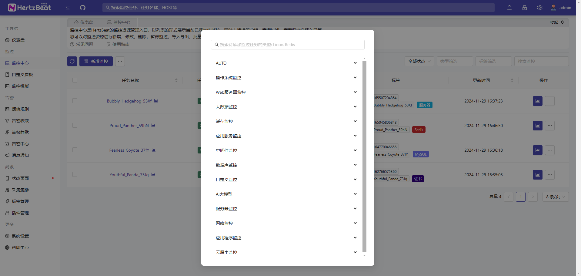Click the settings gear in the top bar
Viewport: 581px width, 276px height.
coord(539,8)
